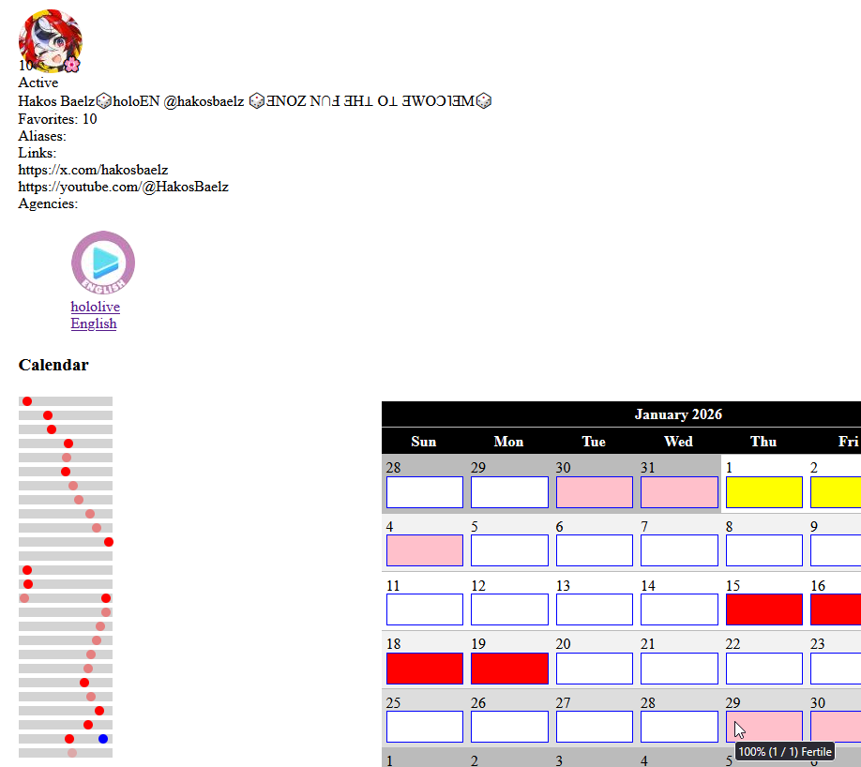
Task: Select the cell for January 12
Action: pos(509,609)
